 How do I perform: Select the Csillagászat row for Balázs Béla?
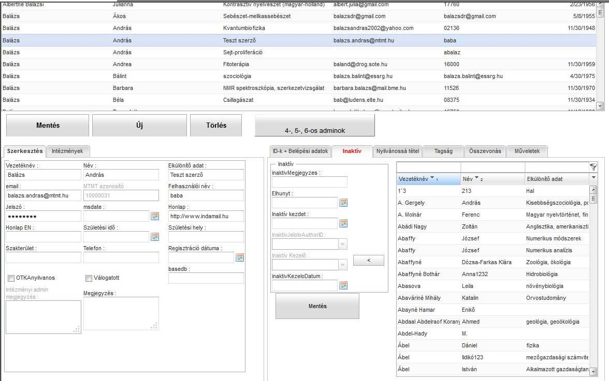click(x=299, y=100)
